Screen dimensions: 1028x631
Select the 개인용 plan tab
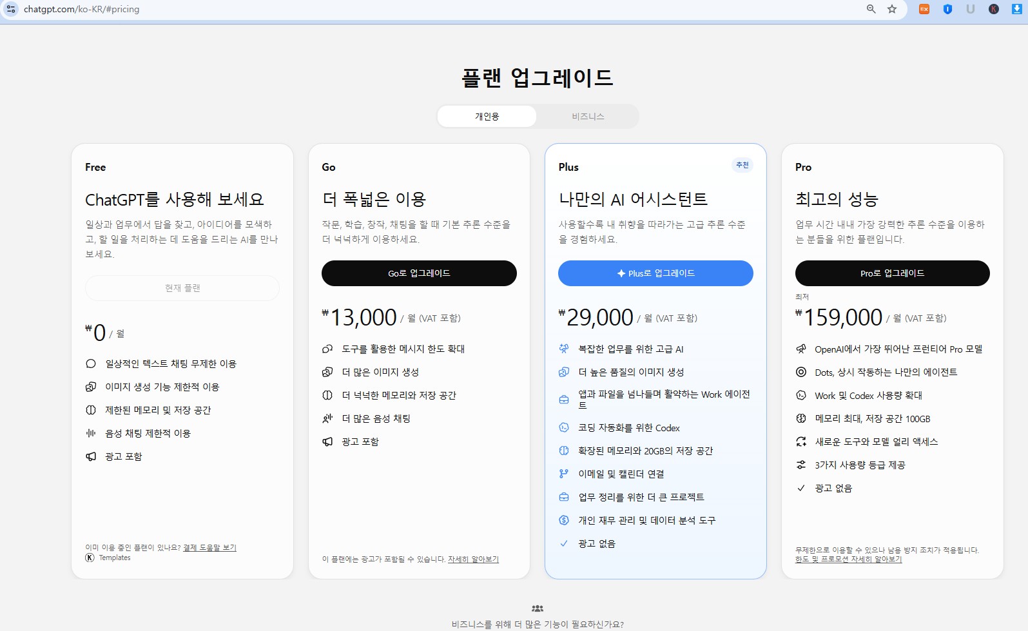[x=487, y=117]
